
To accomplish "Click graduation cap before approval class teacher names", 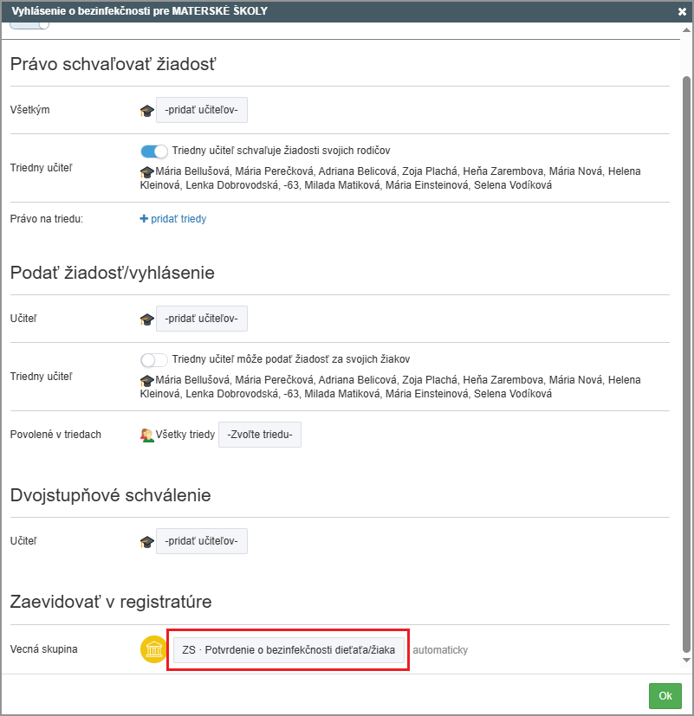I will pyautogui.click(x=146, y=172).
